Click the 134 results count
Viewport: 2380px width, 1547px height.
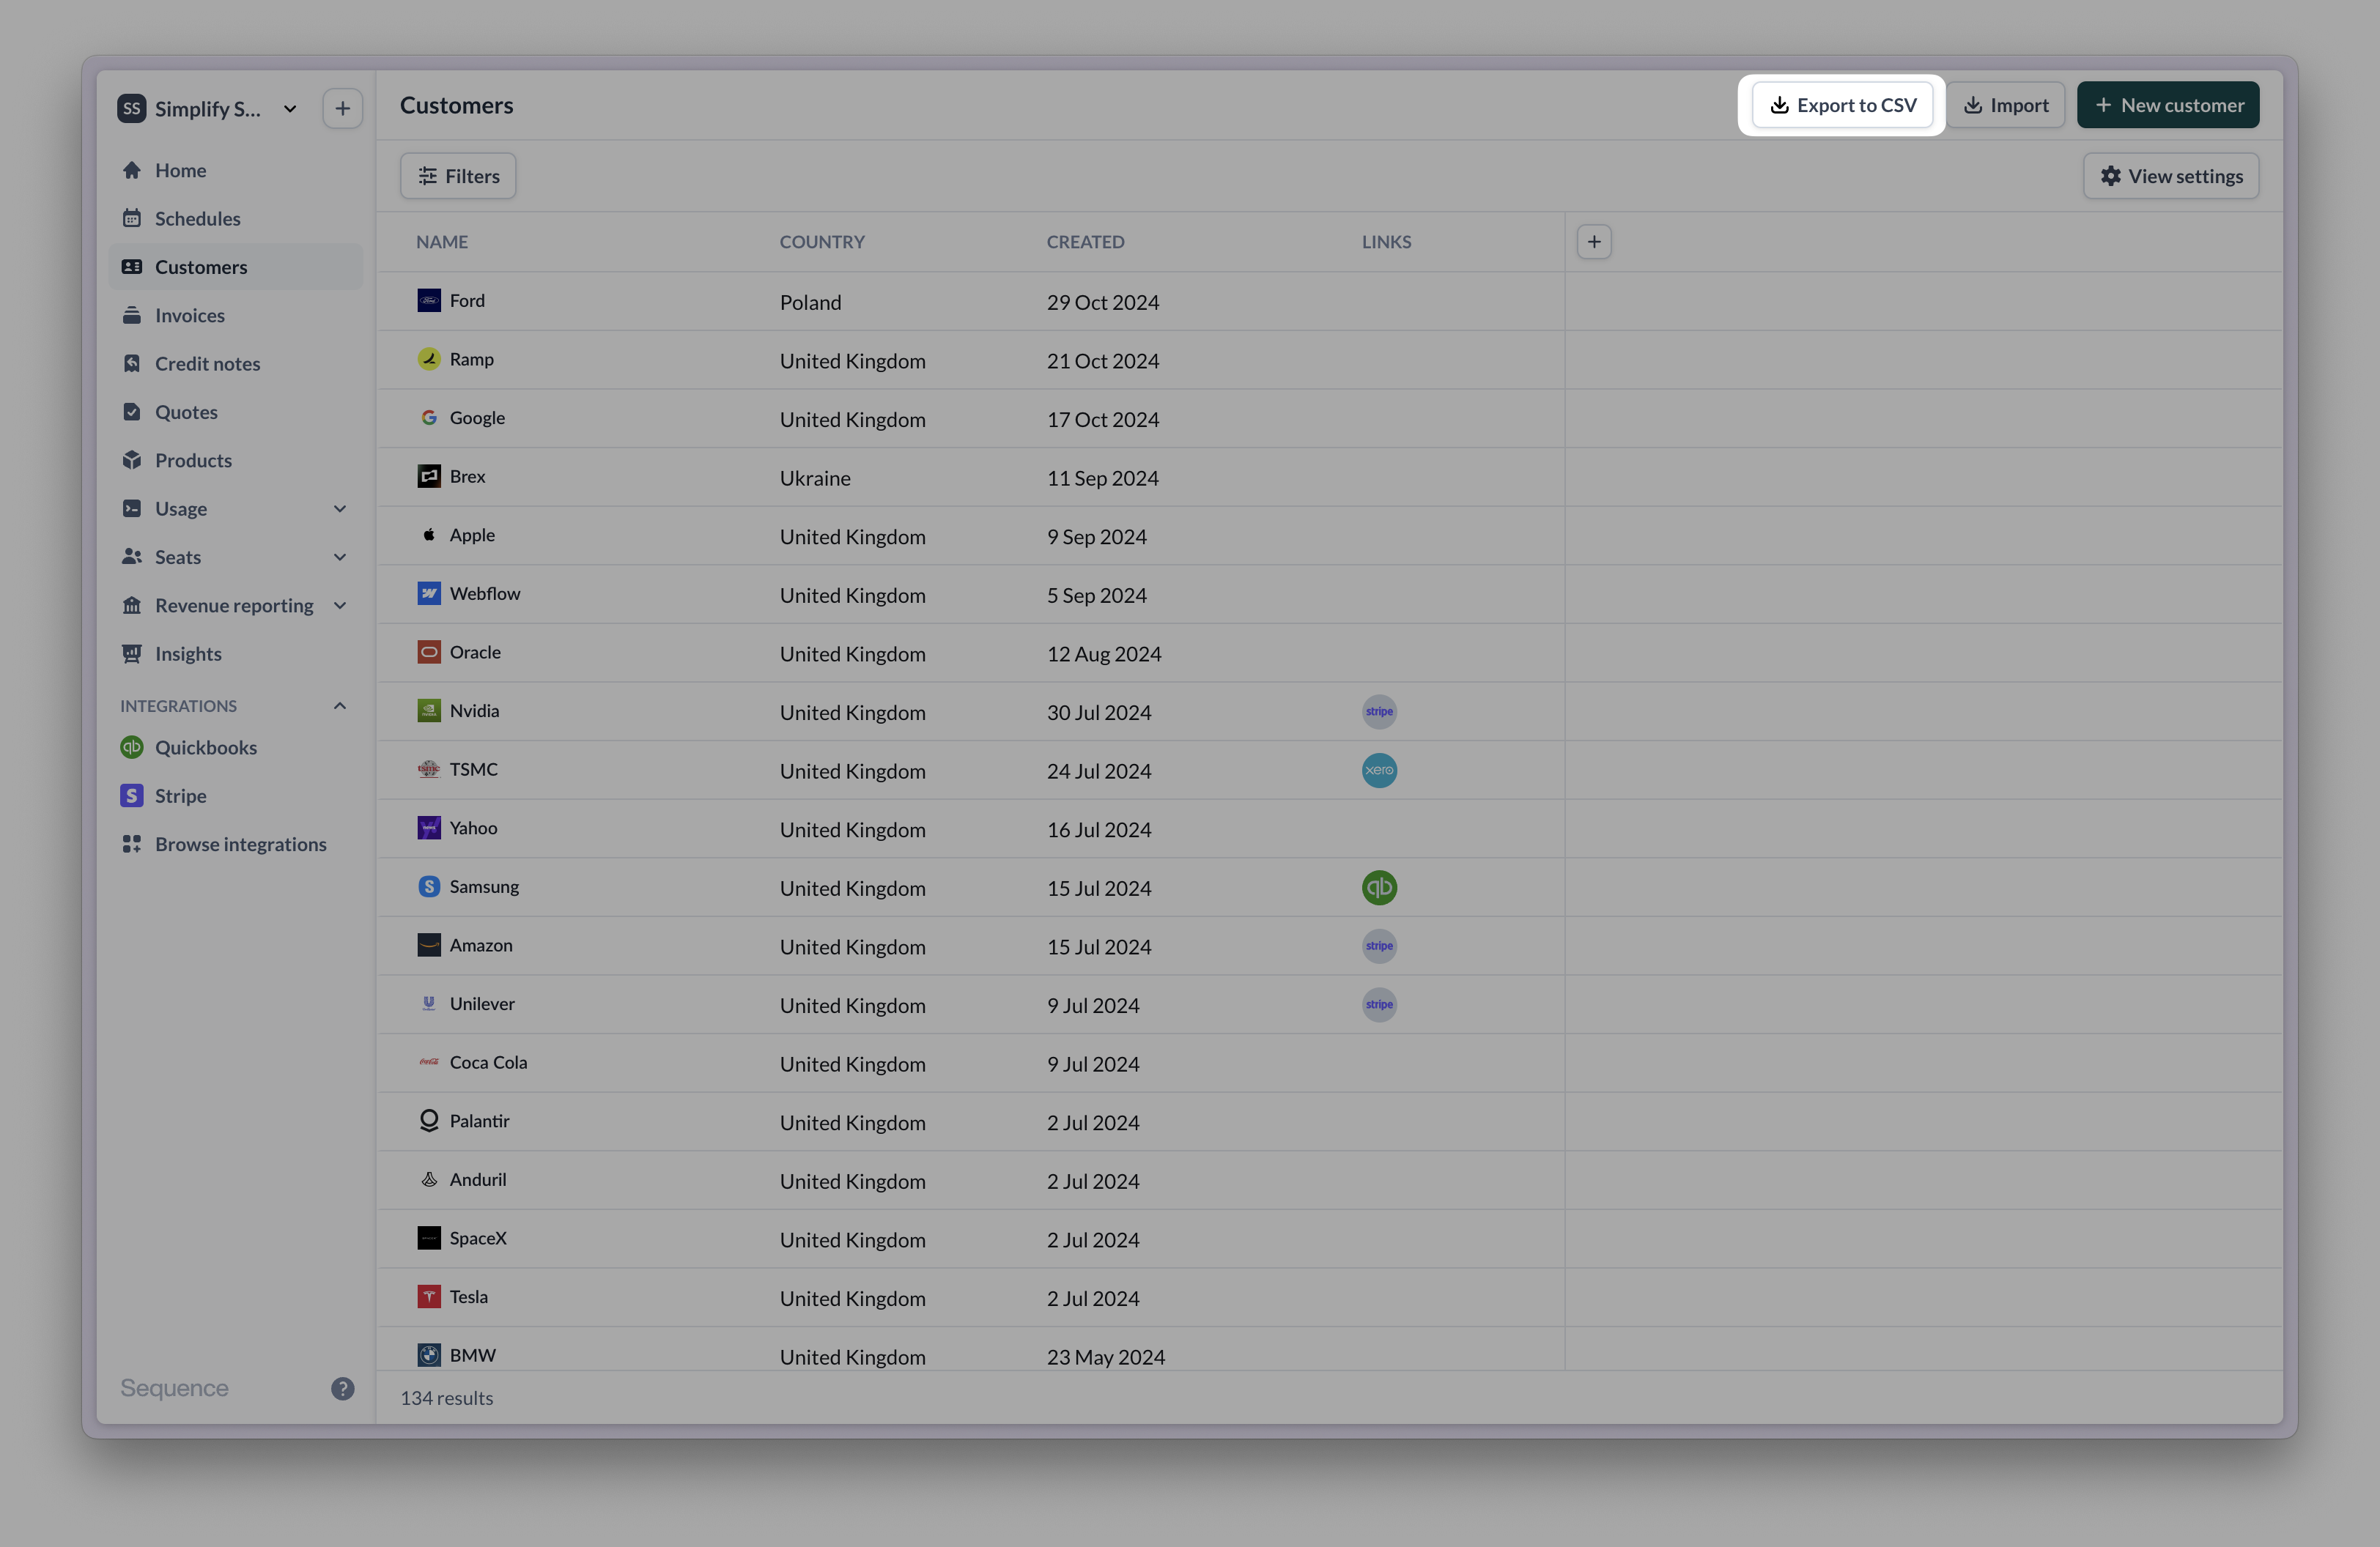pyautogui.click(x=447, y=1398)
